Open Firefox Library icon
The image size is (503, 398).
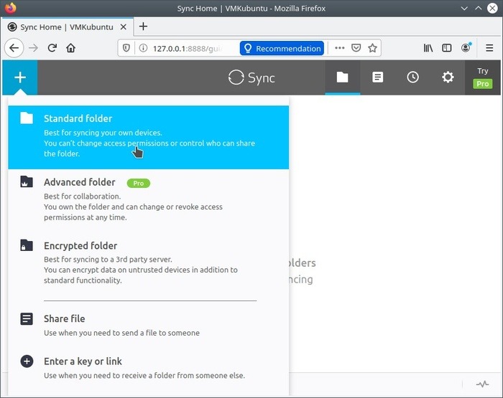[428, 48]
